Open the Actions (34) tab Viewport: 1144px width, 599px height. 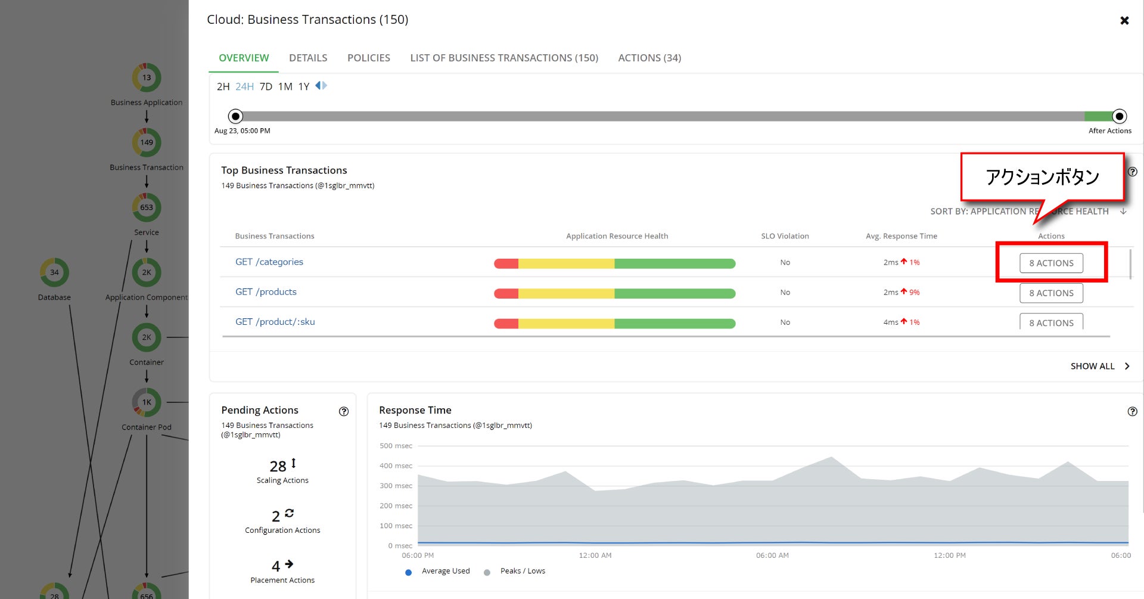coord(649,58)
